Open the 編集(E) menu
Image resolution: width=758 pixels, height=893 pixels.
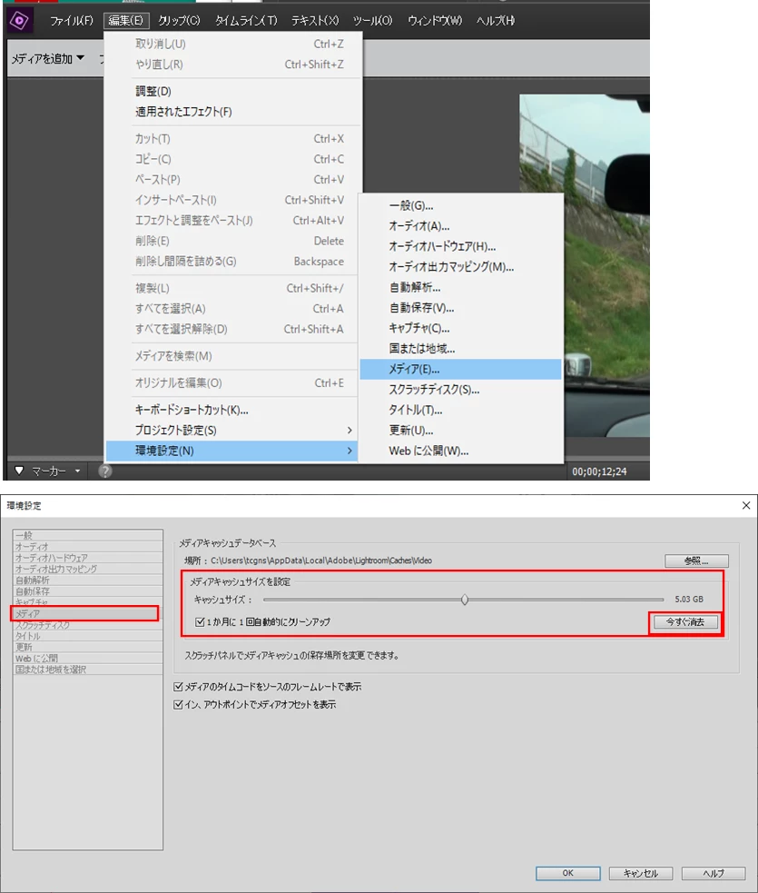pyautogui.click(x=126, y=21)
